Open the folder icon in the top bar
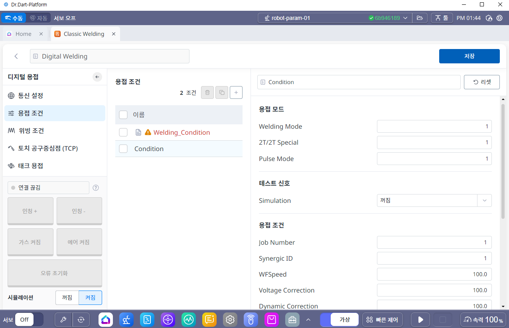The height and width of the screenshot is (328, 509). pyautogui.click(x=419, y=18)
